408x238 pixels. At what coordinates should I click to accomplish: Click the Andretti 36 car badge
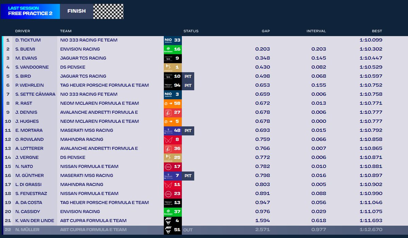[173, 148]
